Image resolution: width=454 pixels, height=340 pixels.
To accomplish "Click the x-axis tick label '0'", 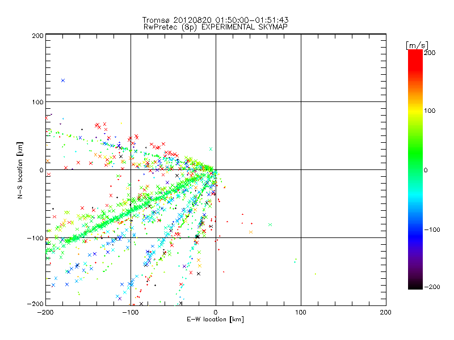I will click(216, 313).
